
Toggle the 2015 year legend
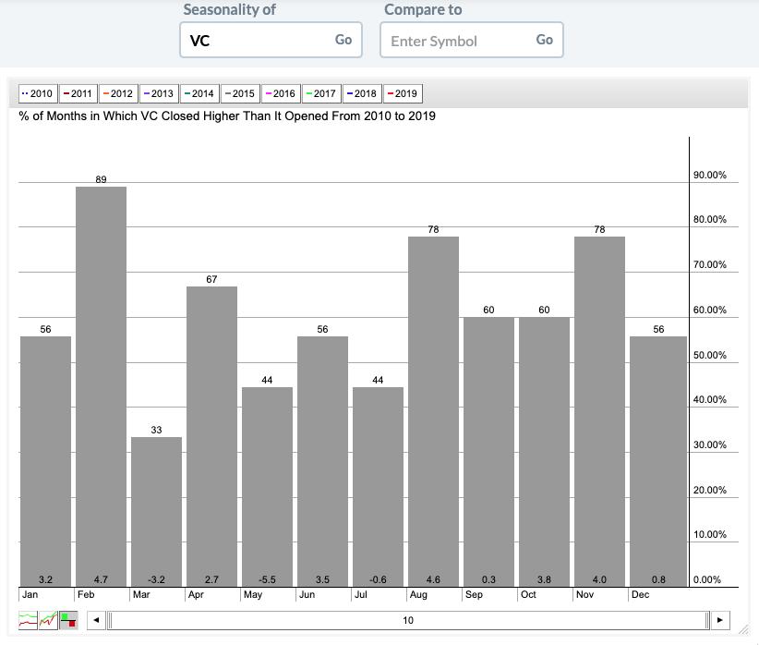click(x=241, y=93)
